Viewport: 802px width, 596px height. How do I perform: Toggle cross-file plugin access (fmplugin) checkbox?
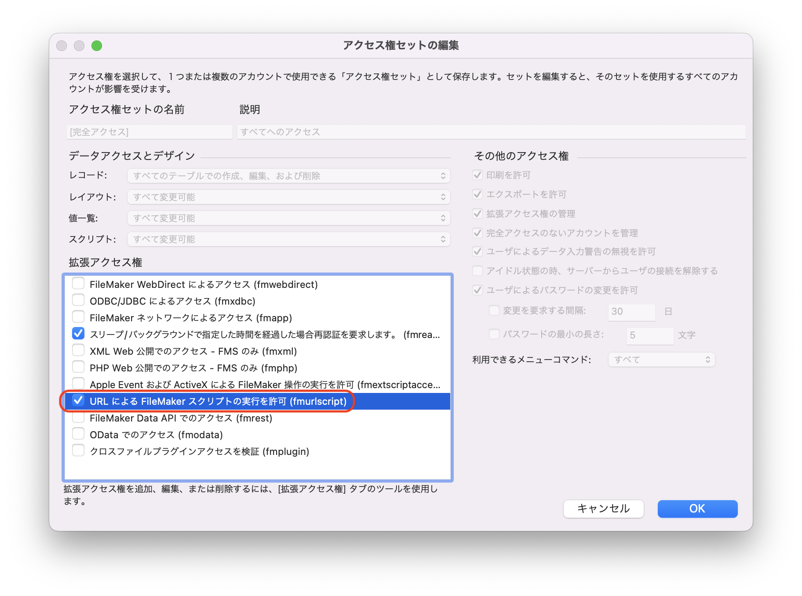click(78, 451)
